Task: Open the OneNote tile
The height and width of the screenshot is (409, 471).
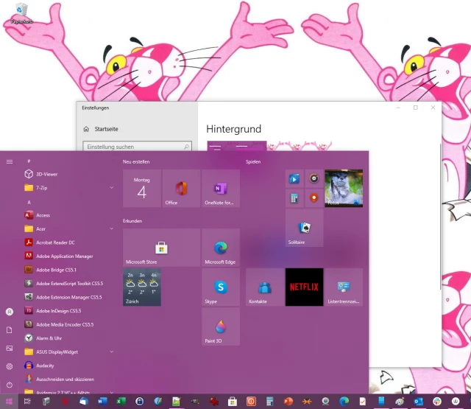Action: point(220,189)
